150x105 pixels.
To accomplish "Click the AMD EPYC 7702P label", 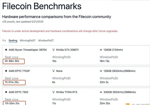I will coord(19,71).
